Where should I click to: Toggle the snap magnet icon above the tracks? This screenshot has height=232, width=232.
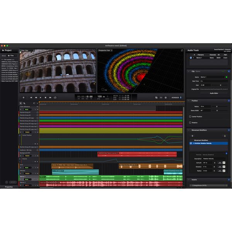click(x=34, y=103)
